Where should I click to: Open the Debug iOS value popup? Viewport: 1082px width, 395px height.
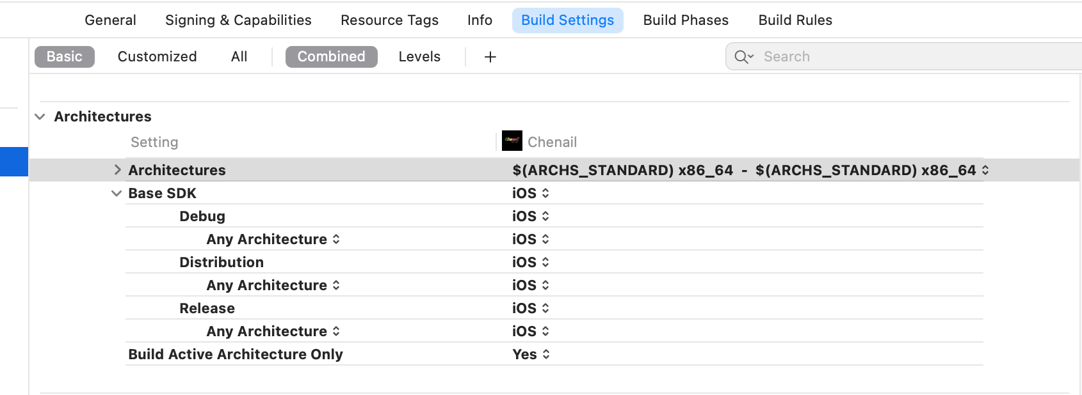530,216
